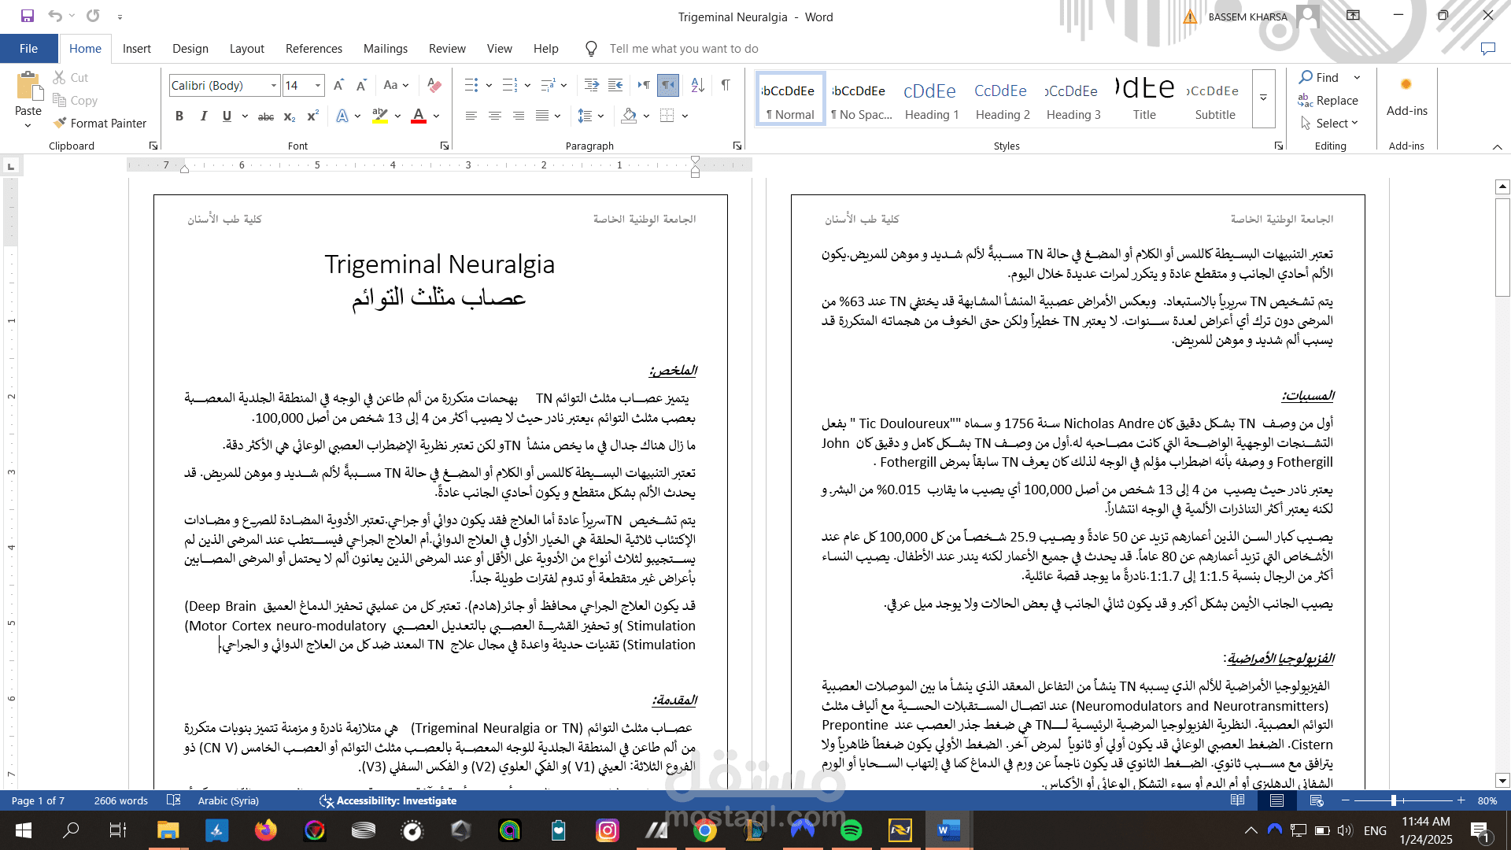Viewport: 1511px width, 850px height.
Task: Open Font dialog launcher
Action: click(445, 146)
